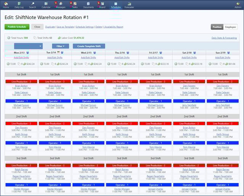Click Add/Edit Shifts under Wed 2/15
Image resolution: width=244 pixels, height=196 pixels.
click(x=88, y=58)
